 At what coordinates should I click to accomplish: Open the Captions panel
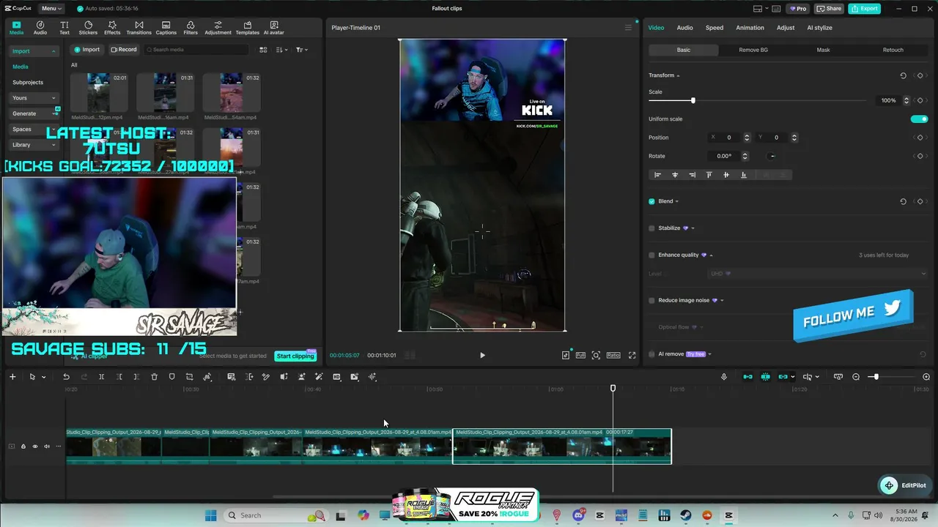point(166,28)
